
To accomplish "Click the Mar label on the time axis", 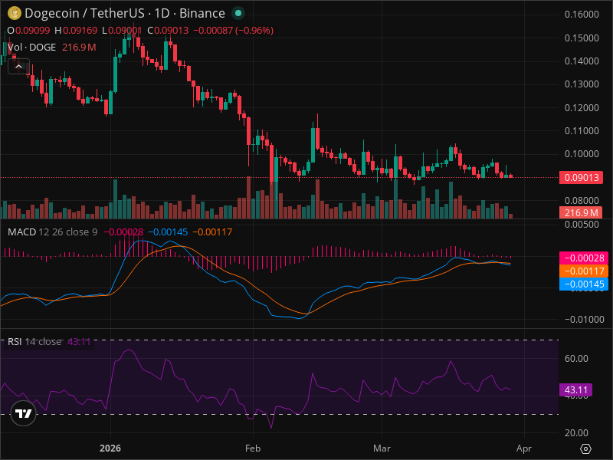I will pos(382,449).
